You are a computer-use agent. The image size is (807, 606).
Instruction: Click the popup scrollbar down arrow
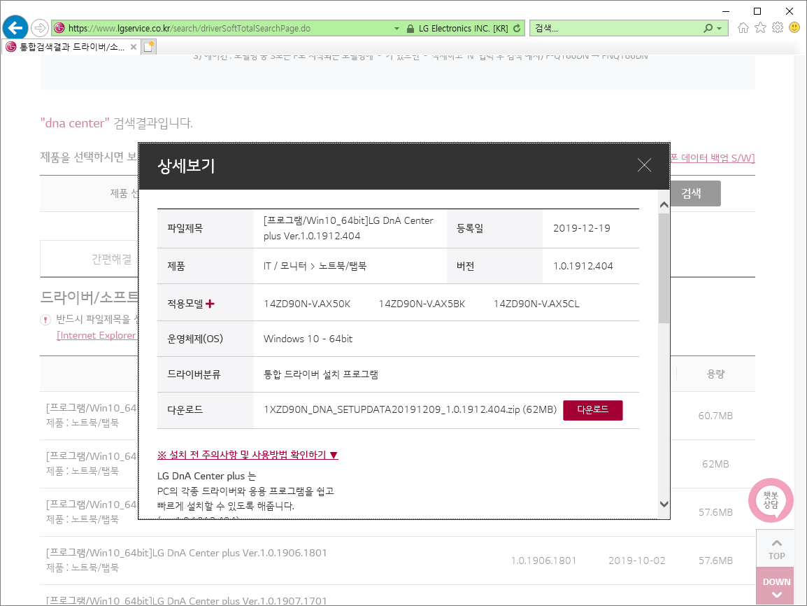[x=664, y=504]
